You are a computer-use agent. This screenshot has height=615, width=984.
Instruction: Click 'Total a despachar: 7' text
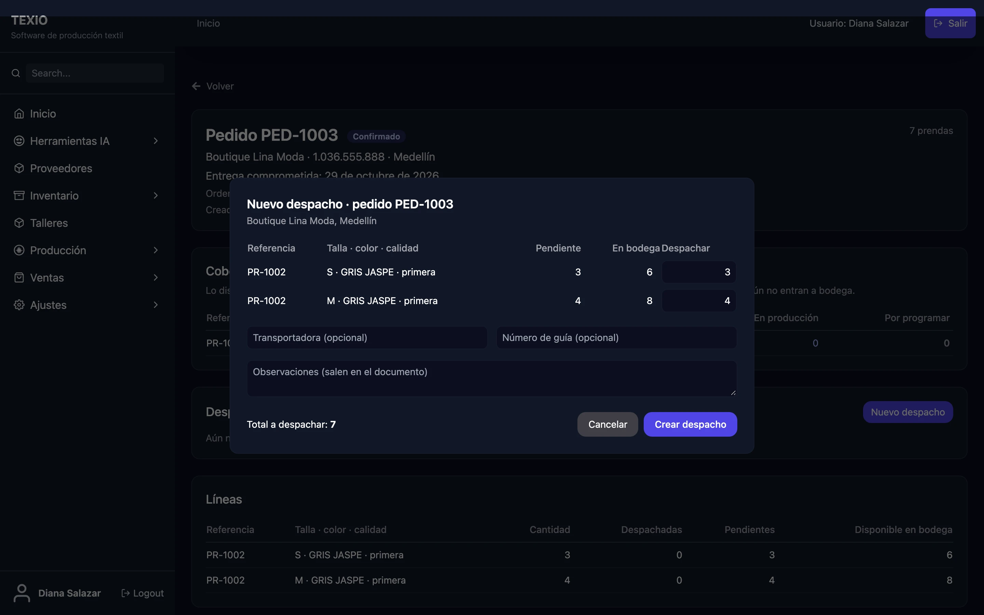coord(291,424)
